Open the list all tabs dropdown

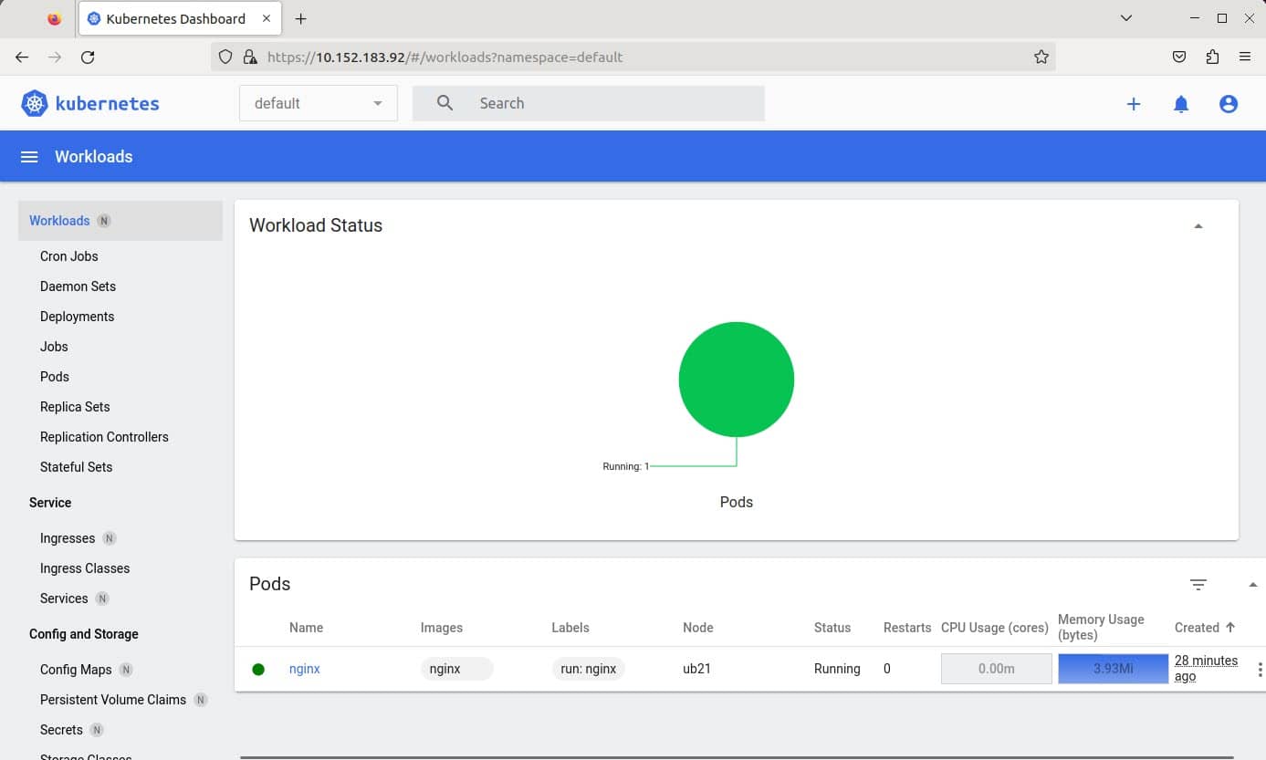pyautogui.click(x=1126, y=18)
